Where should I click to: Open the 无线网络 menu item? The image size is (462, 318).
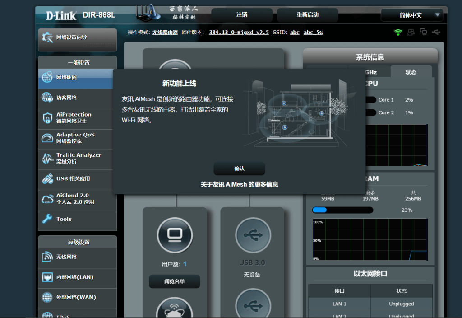pyautogui.click(x=77, y=258)
